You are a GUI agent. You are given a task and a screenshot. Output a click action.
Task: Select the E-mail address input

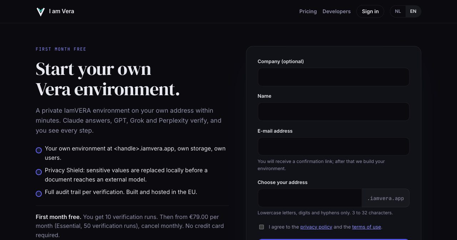coord(333,147)
